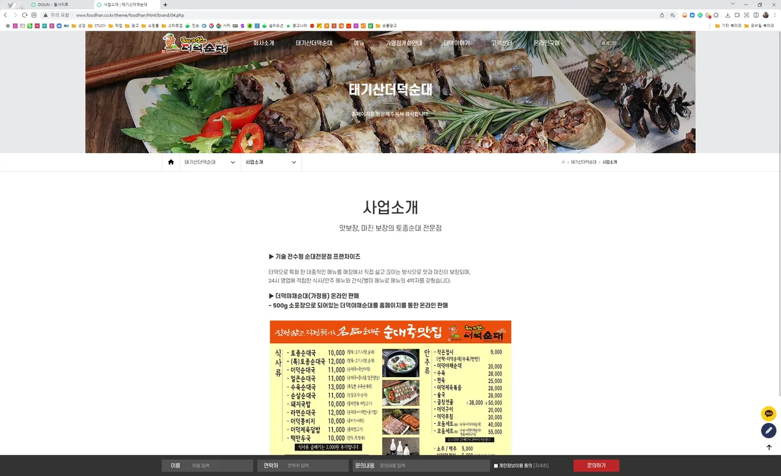Click browser forward arrow

pos(15,15)
